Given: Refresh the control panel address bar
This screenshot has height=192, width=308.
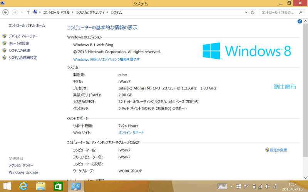Looking at the screenshot, I should point(253,12).
